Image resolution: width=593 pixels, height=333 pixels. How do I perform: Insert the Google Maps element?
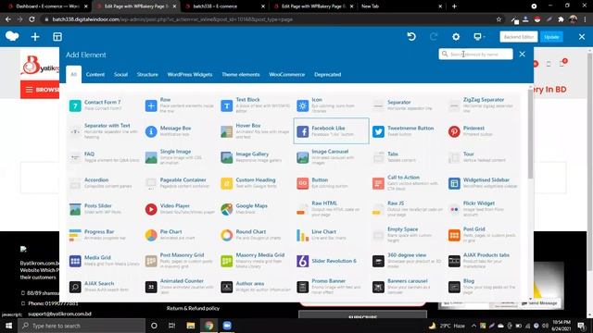[256, 209]
